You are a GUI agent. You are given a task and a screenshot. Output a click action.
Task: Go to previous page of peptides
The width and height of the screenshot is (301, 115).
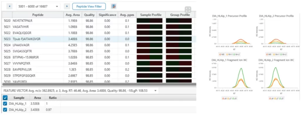9,6
